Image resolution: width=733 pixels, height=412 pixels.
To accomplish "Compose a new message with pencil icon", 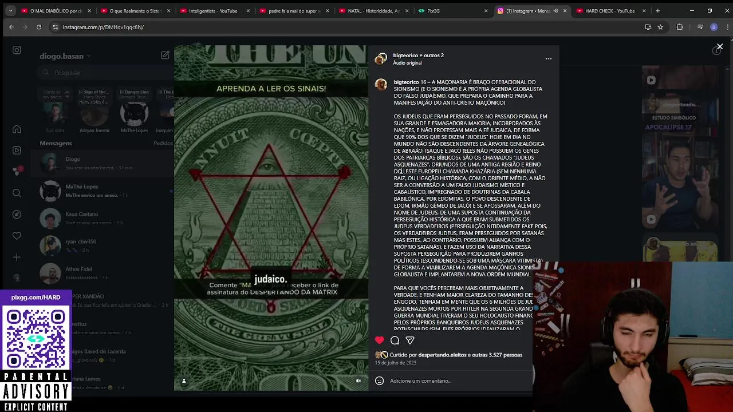I will pyautogui.click(x=165, y=55).
